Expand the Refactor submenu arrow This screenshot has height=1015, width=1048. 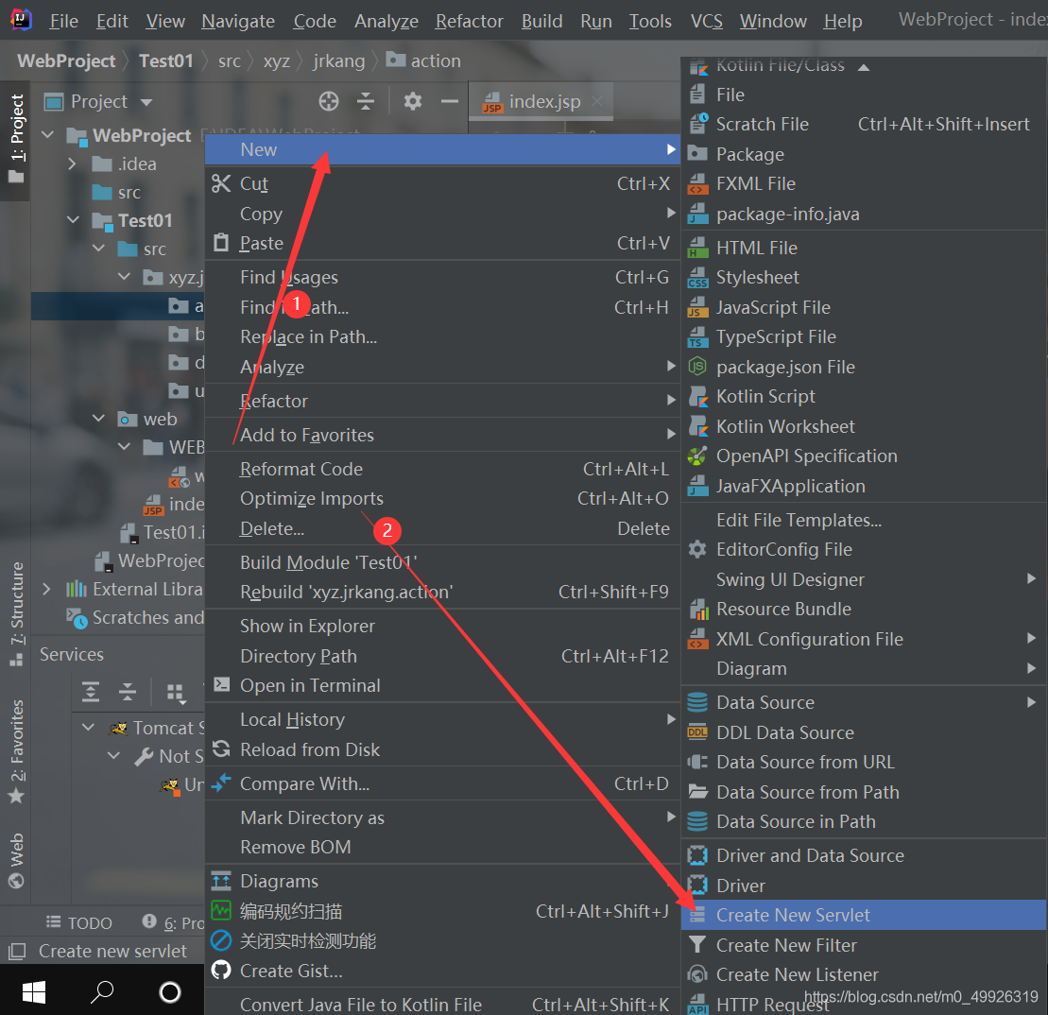click(x=670, y=401)
